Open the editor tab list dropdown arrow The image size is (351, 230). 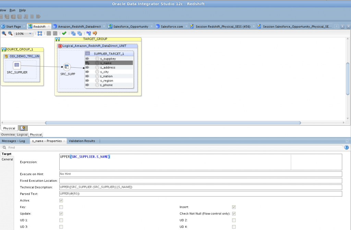click(x=348, y=27)
